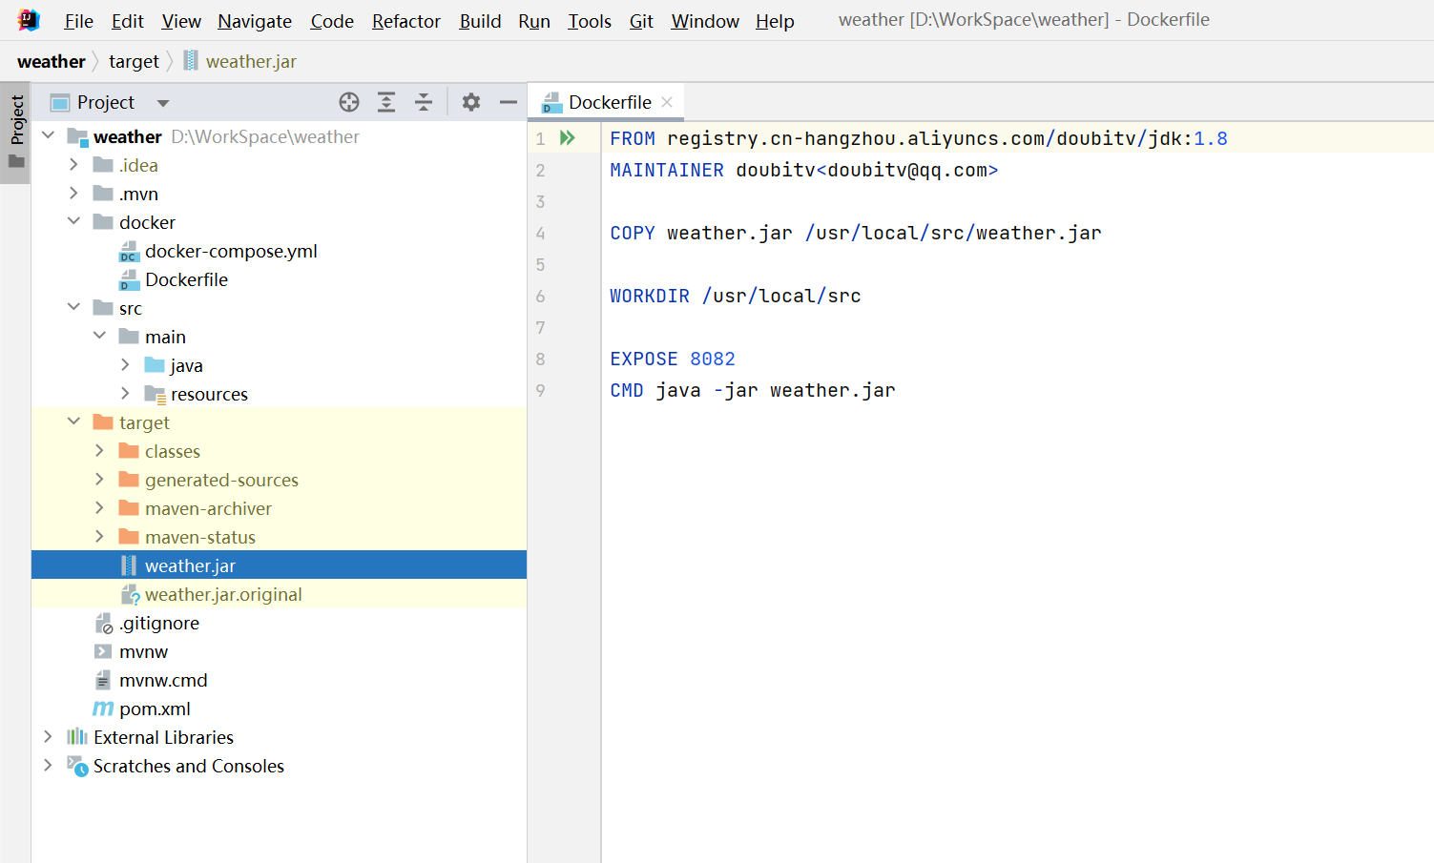The width and height of the screenshot is (1434, 863).
Task: Select docker-compose.yml in the project tree
Action: tap(230, 251)
